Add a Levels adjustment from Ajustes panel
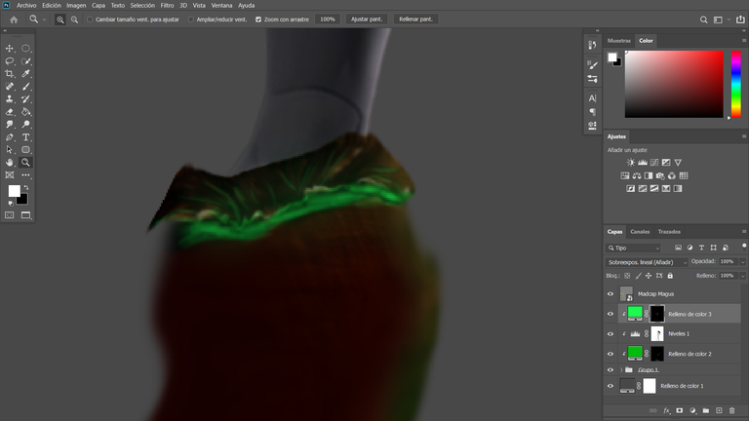 coord(643,163)
